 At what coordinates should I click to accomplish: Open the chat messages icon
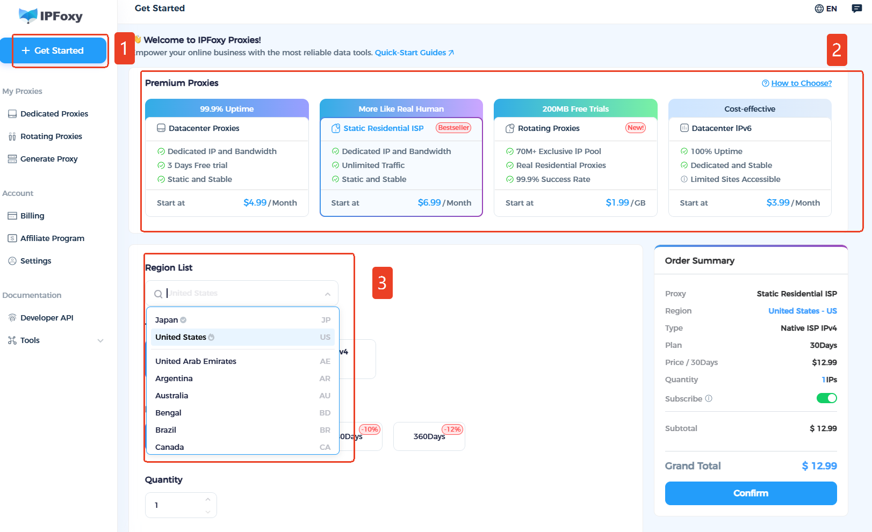857,9
